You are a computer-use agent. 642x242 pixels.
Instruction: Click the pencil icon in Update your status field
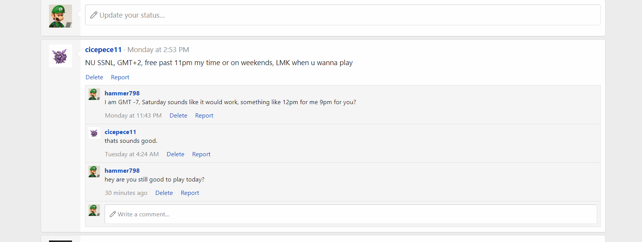(x=94, y=15)
